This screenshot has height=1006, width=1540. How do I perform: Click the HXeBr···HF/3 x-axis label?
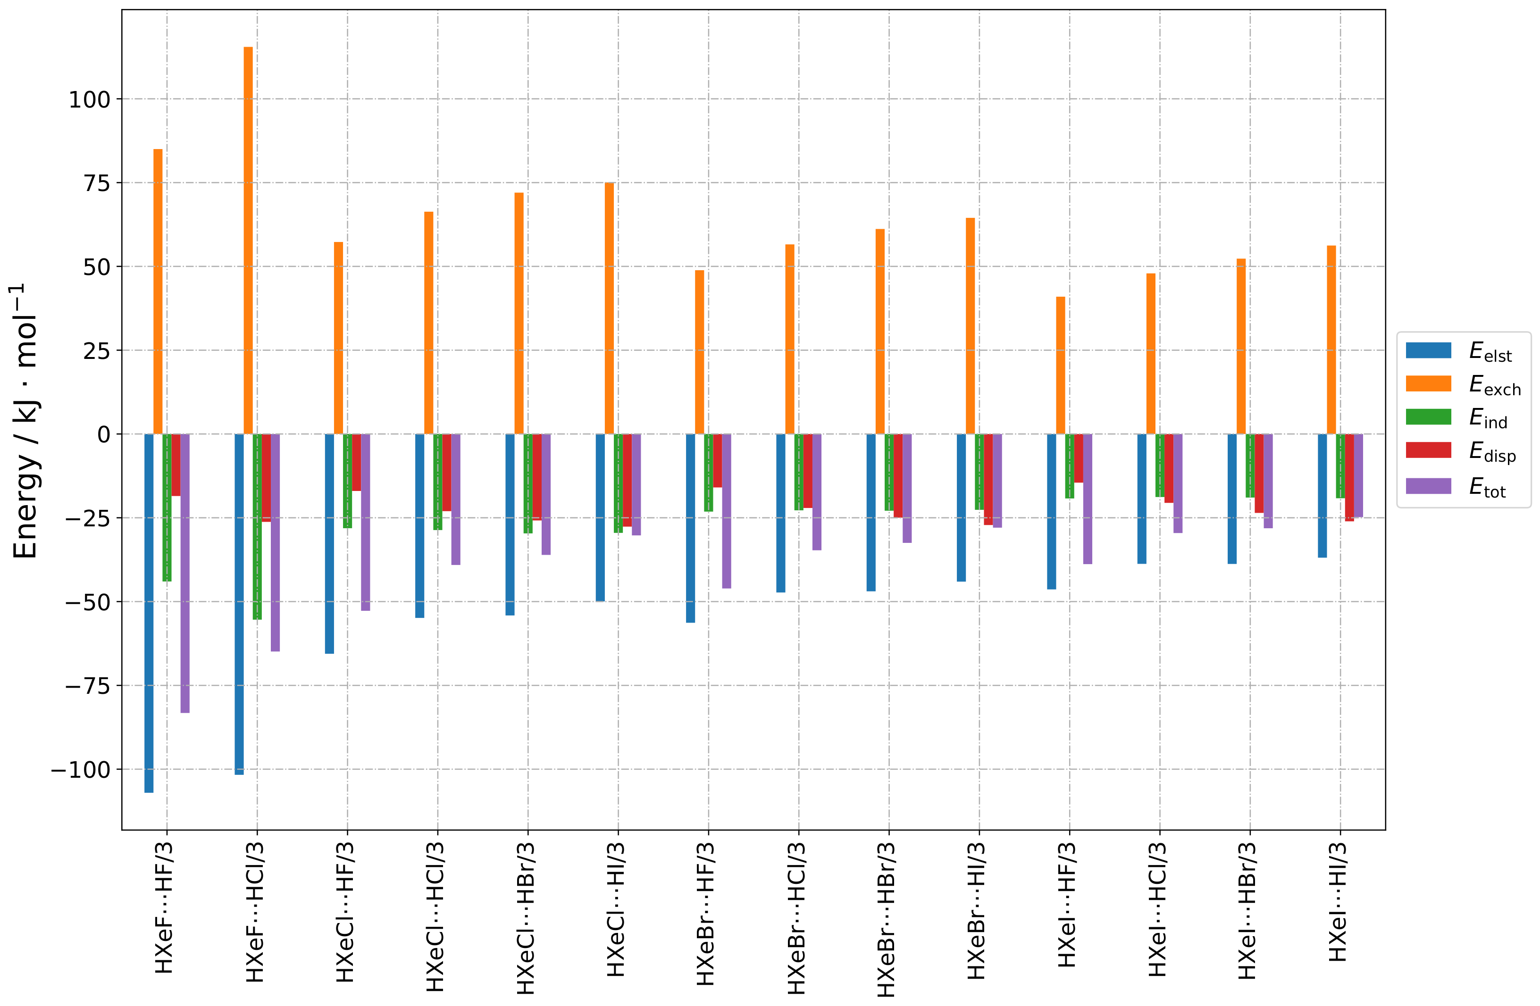[706, 914]
